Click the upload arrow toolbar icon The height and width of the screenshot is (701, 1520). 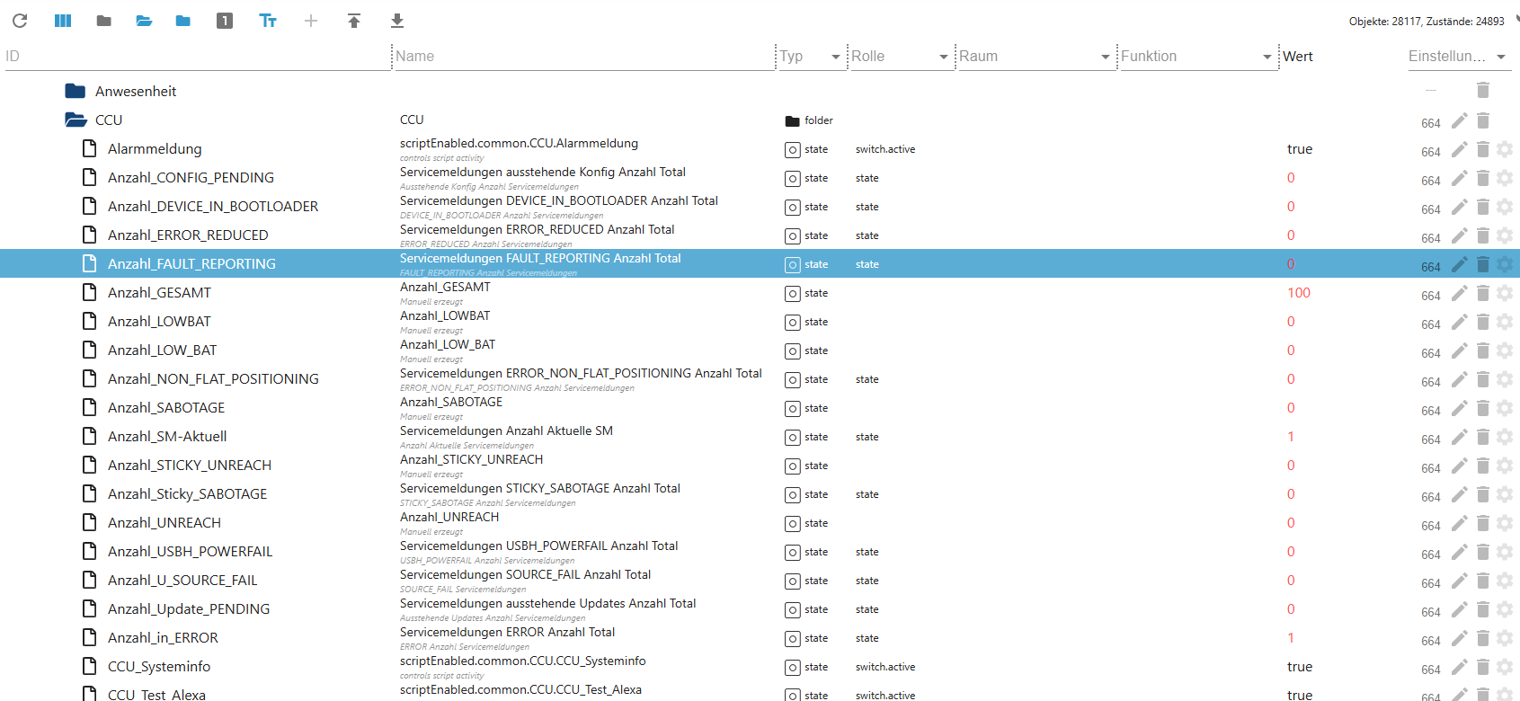354,21
